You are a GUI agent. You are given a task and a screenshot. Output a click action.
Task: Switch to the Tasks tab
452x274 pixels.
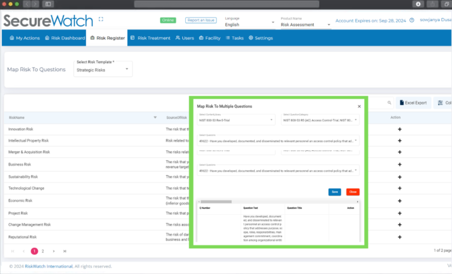(235, 38)
